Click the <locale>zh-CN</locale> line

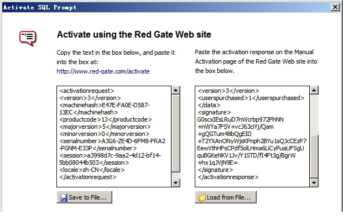[92, 170]
